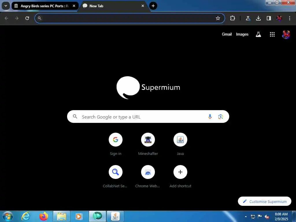Open the tab search dropdown arrow
Image resolution: width=296 pixels, height=222 pixels.
pyautogui.click(x=6, y=6)
